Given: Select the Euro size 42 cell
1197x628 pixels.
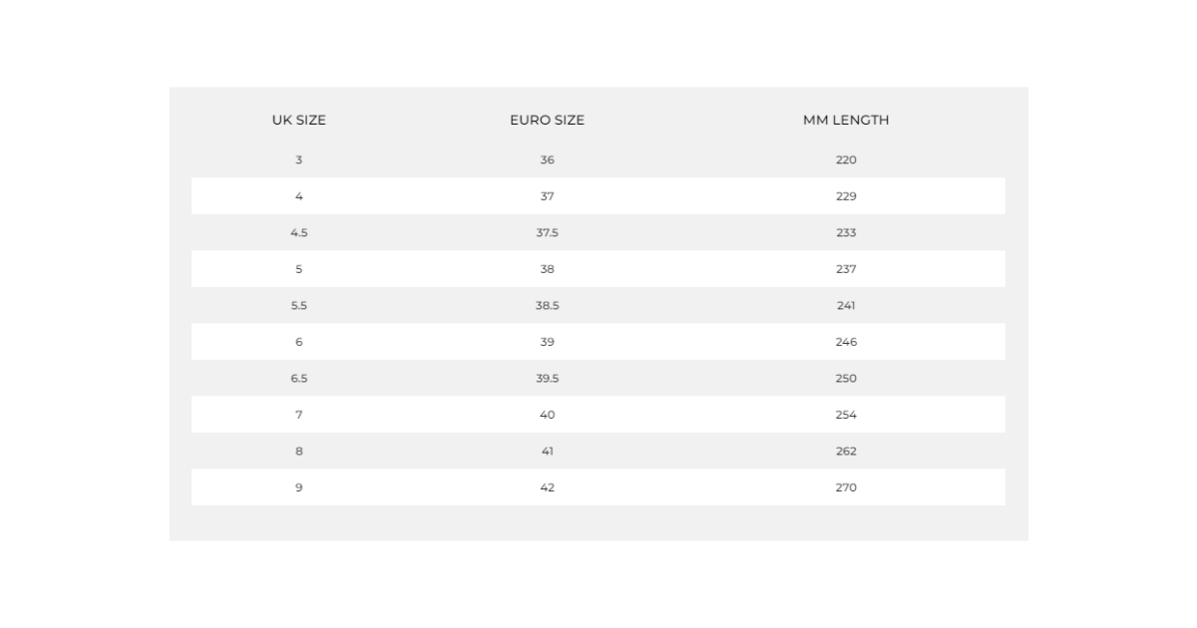Looking at the screenshot, I should click(x=547, y=487).
